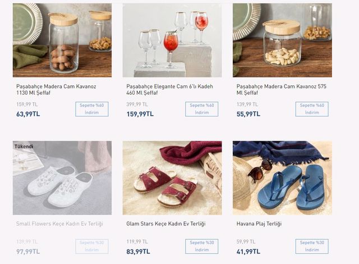Open the Madera Cam Kavanoz 1130 Ml image
Image resolution: width=359 pixels, height=264 pixels.
(x=62, y=40)
